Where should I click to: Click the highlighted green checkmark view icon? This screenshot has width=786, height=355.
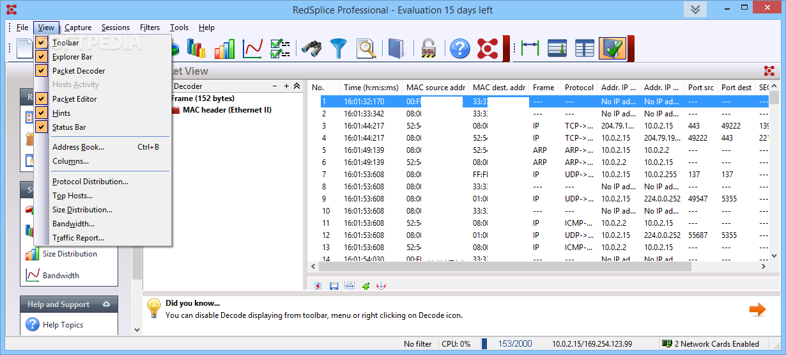coord(612,49)
